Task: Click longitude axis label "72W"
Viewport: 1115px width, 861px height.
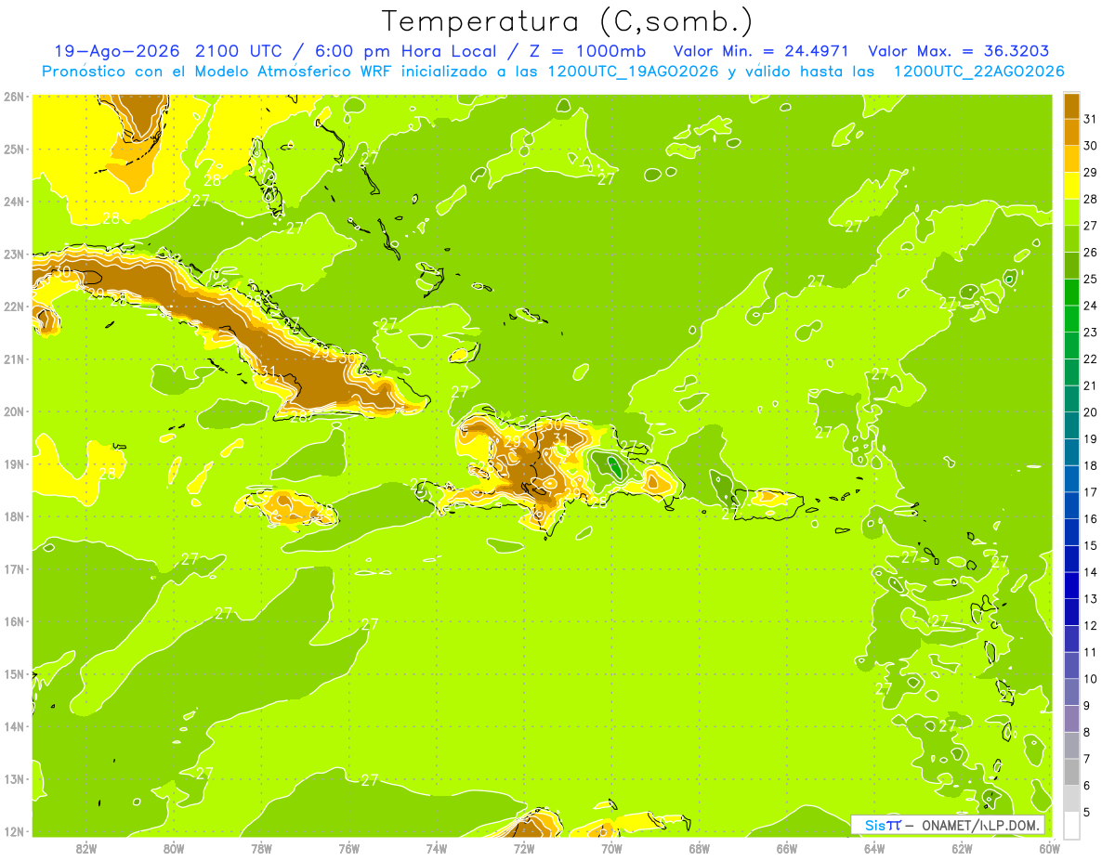Action: tap(524, 848)
